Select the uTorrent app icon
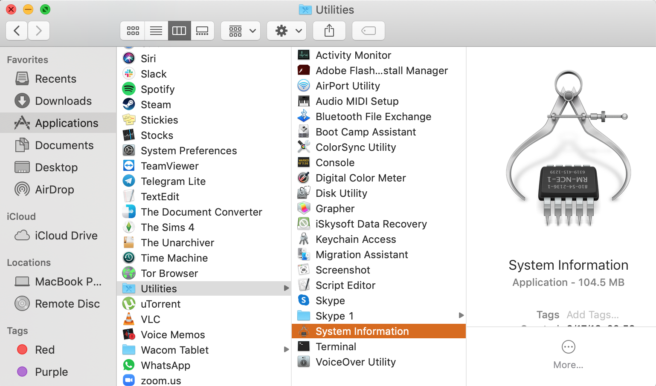 click(x=129, y=303)
